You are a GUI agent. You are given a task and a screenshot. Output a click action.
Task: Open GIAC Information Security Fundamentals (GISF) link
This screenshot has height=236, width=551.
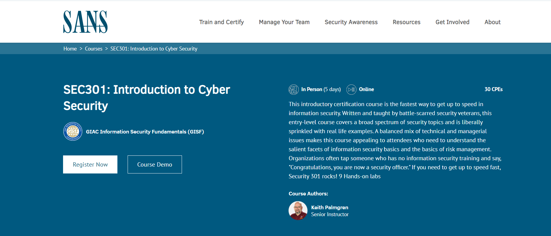(x=145, y=132)
